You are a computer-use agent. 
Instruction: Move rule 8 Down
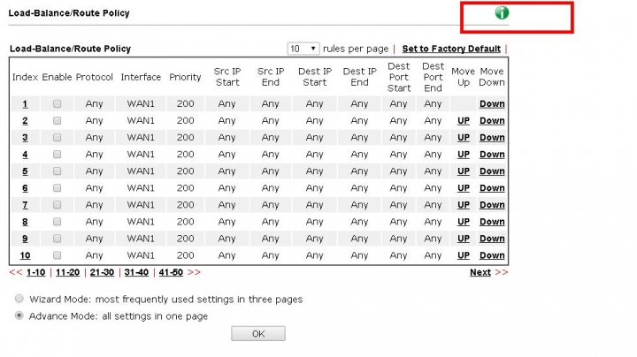pos(492,222)
